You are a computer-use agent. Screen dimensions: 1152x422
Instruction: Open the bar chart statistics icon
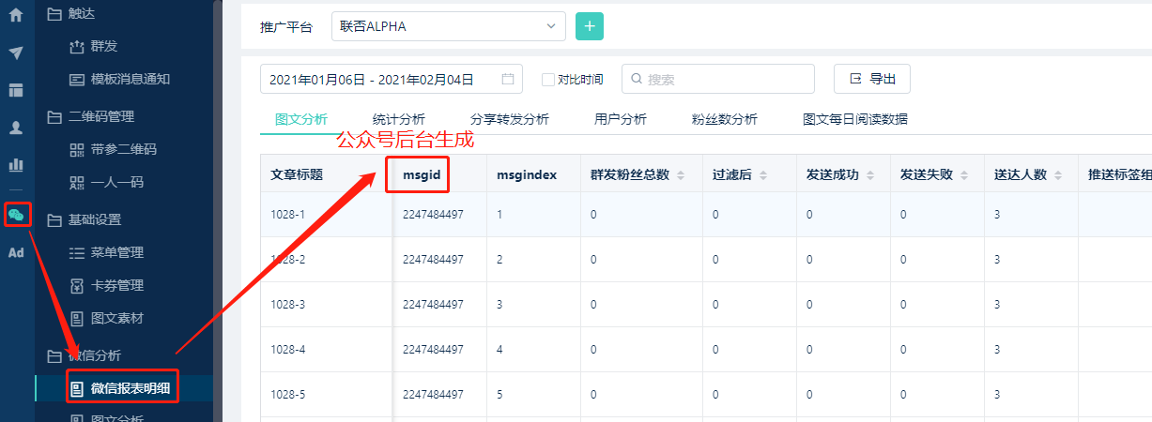(x=16, y=165)
